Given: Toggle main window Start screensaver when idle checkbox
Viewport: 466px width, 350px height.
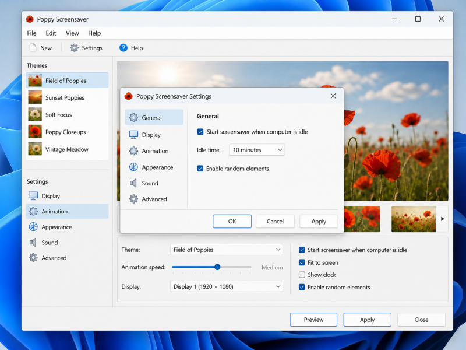Looking at the screenshot, I should click(302, 250).
